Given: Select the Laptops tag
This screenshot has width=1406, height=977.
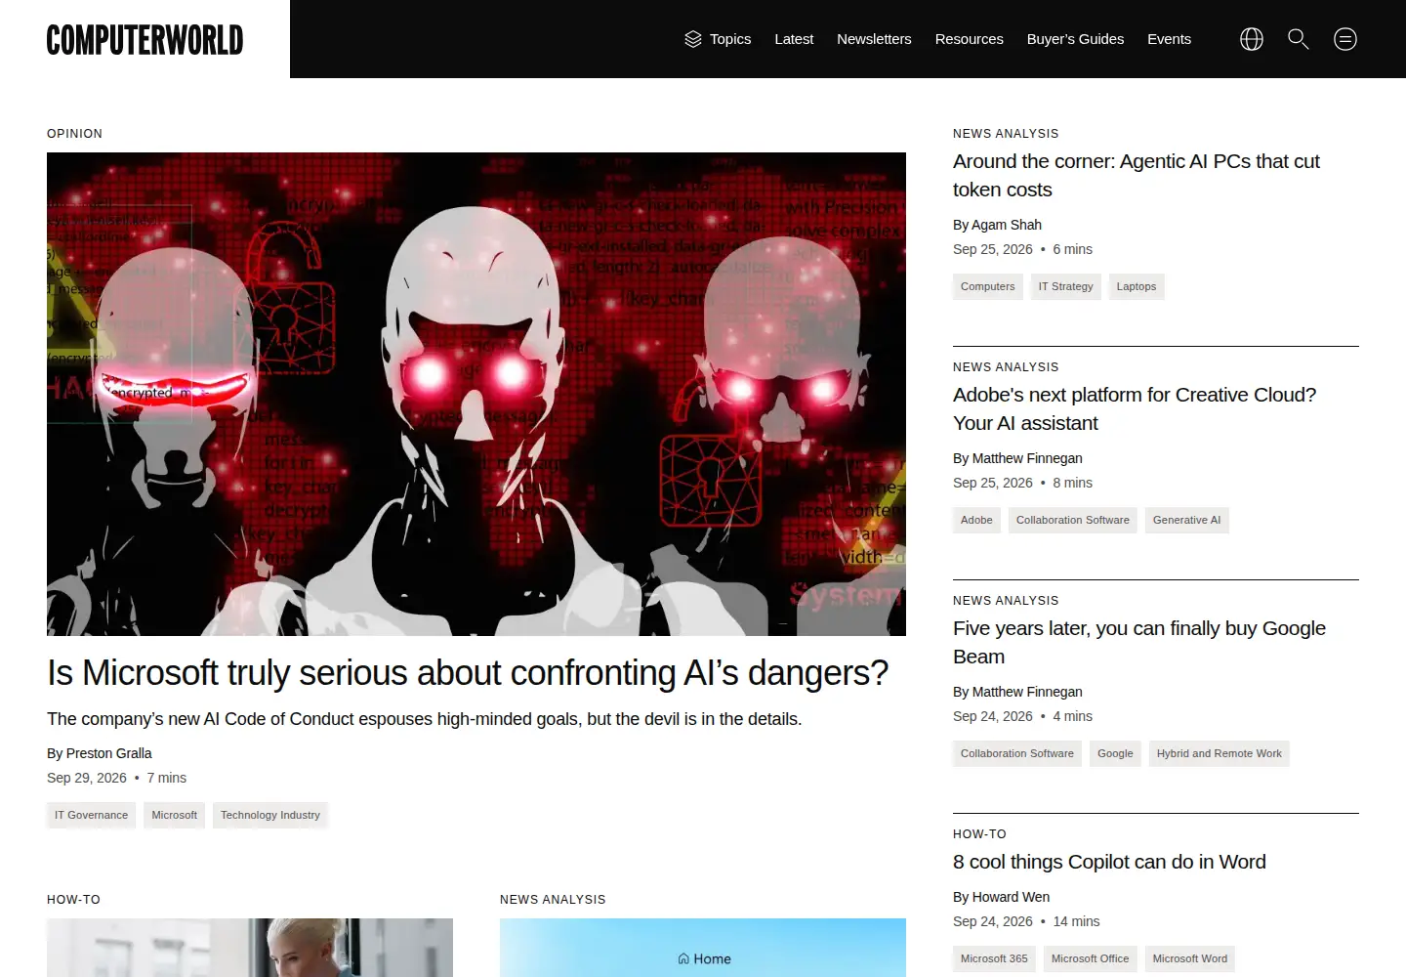Looking at the screenshot, I should [1137, 286].
